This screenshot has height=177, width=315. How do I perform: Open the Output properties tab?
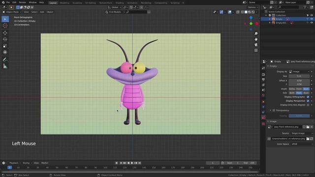[x=263, y=80]
